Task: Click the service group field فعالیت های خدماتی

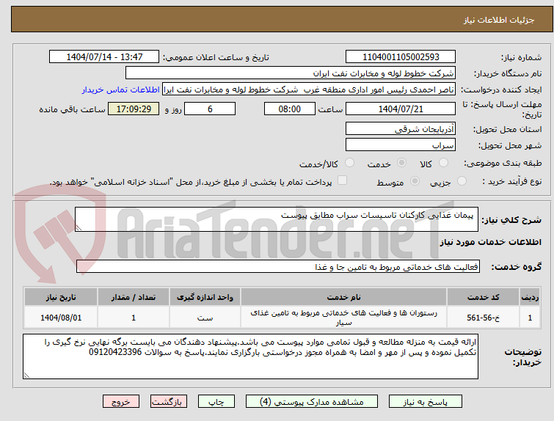Action: 278,267
